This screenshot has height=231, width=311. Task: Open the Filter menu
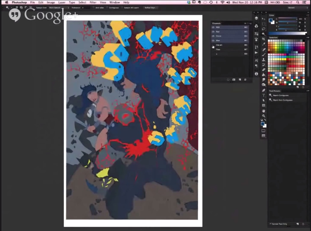(93, 2)
